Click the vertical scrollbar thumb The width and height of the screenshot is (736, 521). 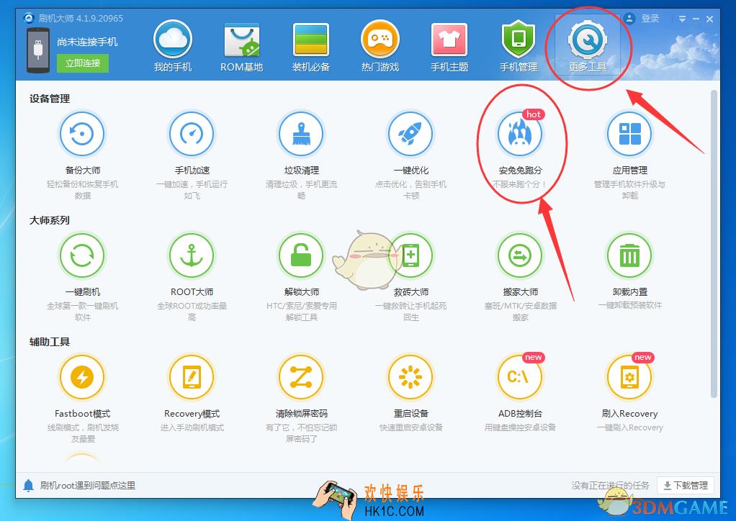point(714,244)
